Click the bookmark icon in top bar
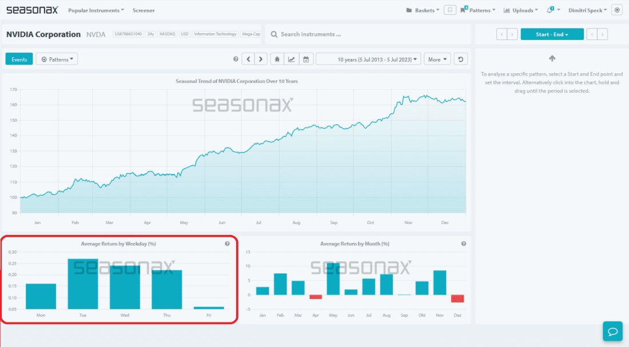The image size is (629, 347). pyautogui.click(x=451, y=10)
